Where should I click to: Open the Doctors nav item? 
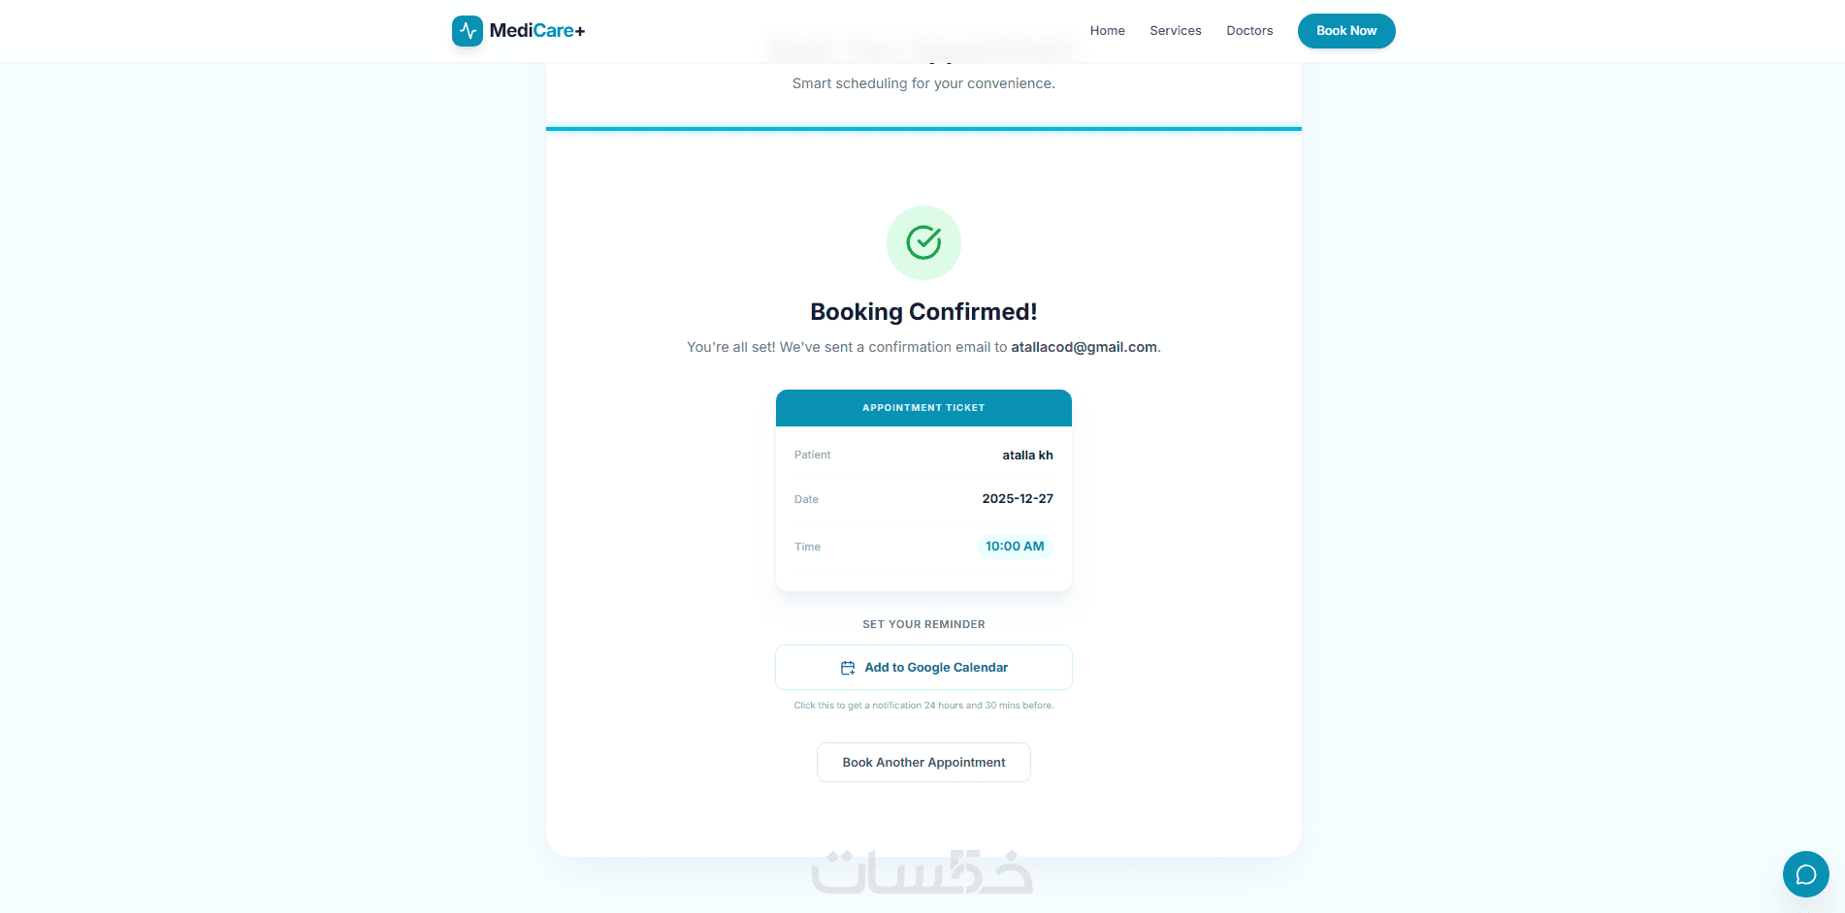pos(1249,31)
